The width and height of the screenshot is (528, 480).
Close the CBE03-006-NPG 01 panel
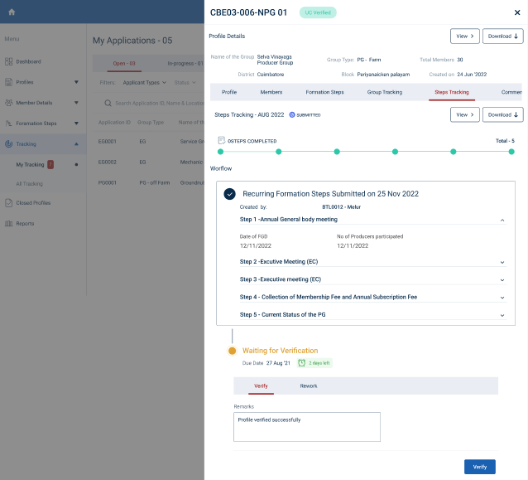(x=517, y=12)
